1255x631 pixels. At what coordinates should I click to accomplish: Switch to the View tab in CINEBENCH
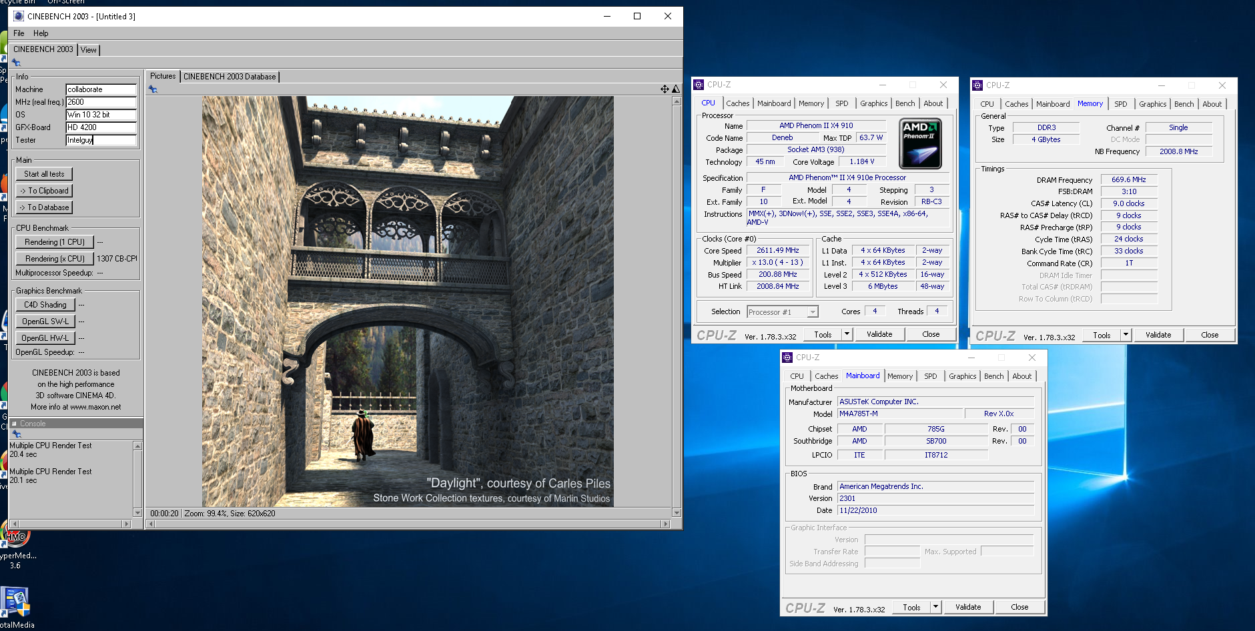coord(88,50)
